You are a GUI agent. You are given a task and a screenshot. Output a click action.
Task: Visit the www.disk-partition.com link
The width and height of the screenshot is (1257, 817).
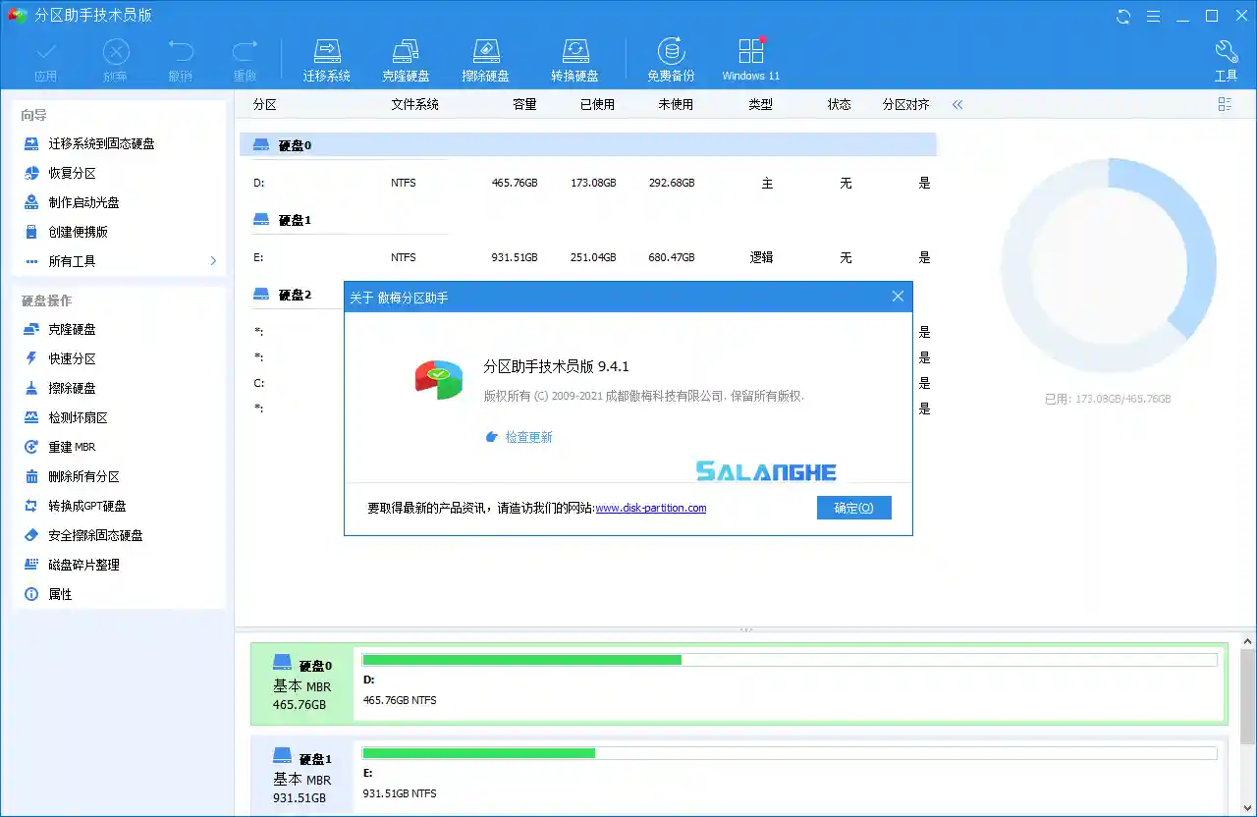[650, 508]
